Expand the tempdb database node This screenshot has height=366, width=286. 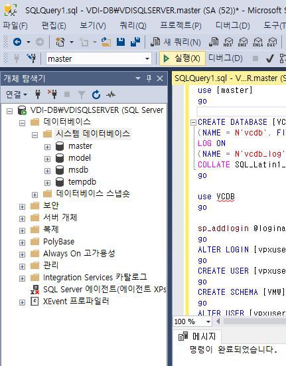pyautogui.click(x=47, y=183)
